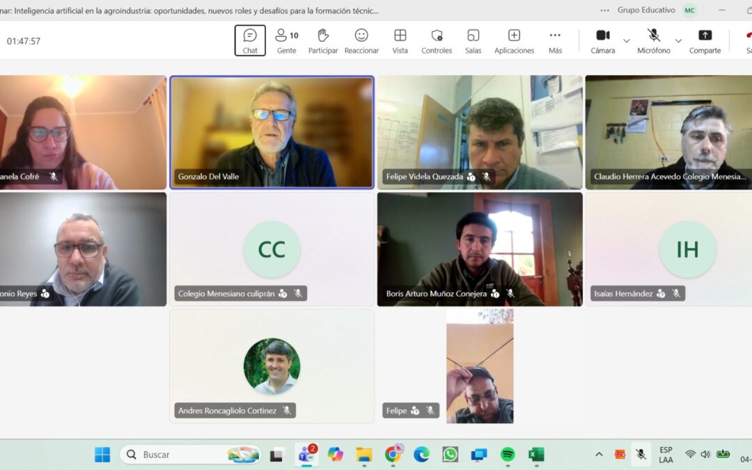Click muted mic icon of Felipe Videla Quezada
Screen dimensions: 752x470
[x=486, y=176]
